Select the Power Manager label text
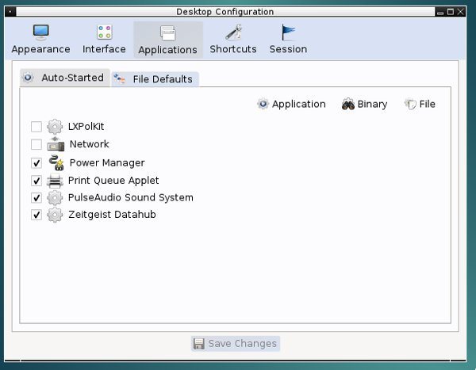This screenshot has height=370, width=476. [x=107, y=163]
